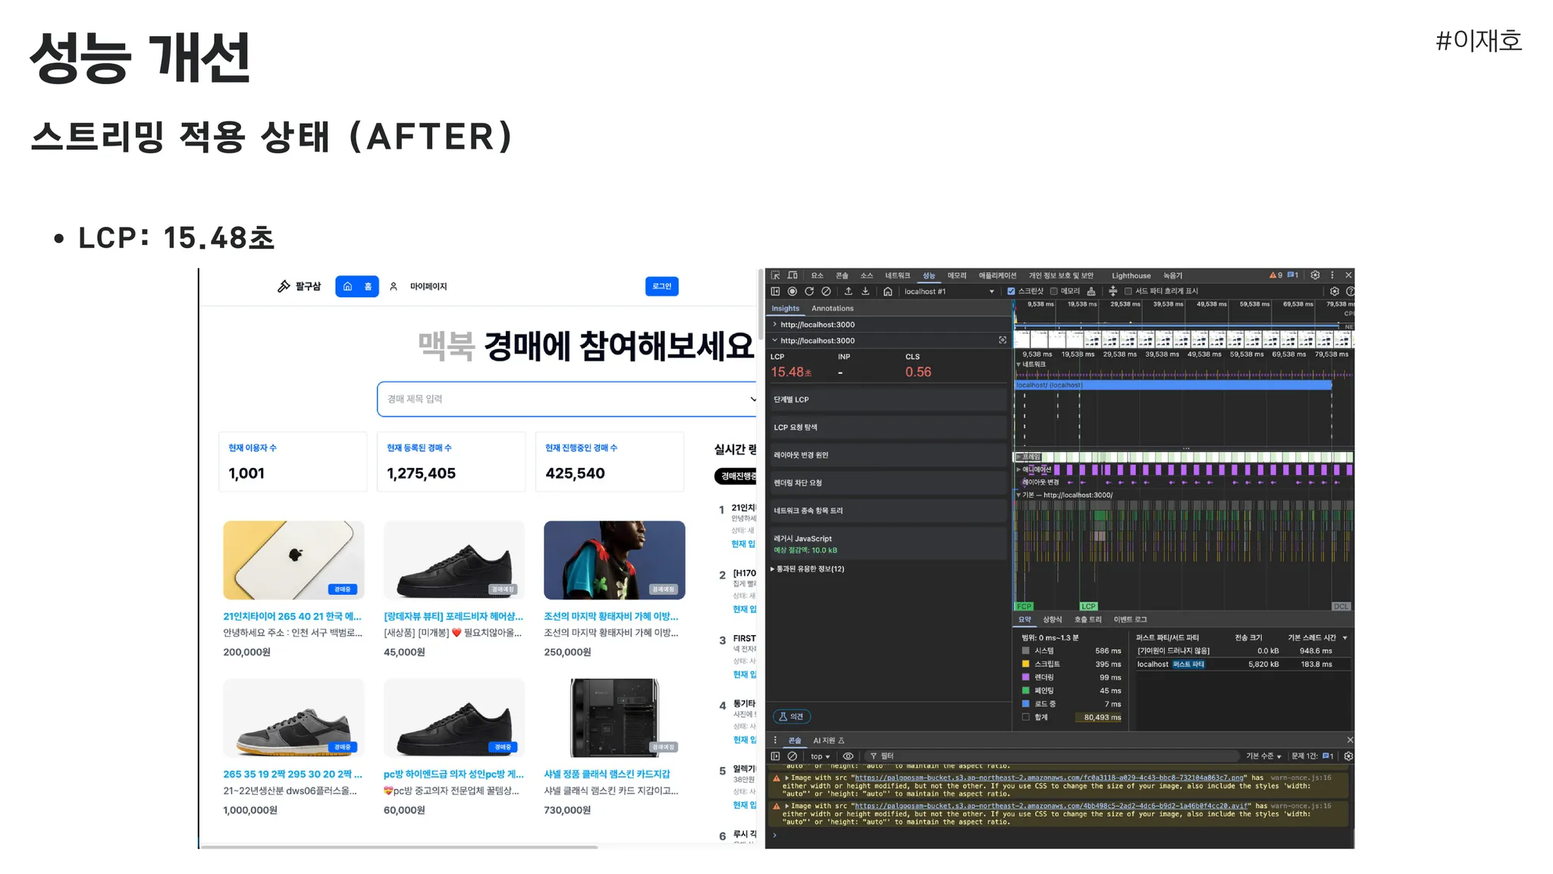This screenshot has width=1553, height=874.
Task: Collapse the 네트워크 track
Action: pyautogui.click(x=1018, y=365)
